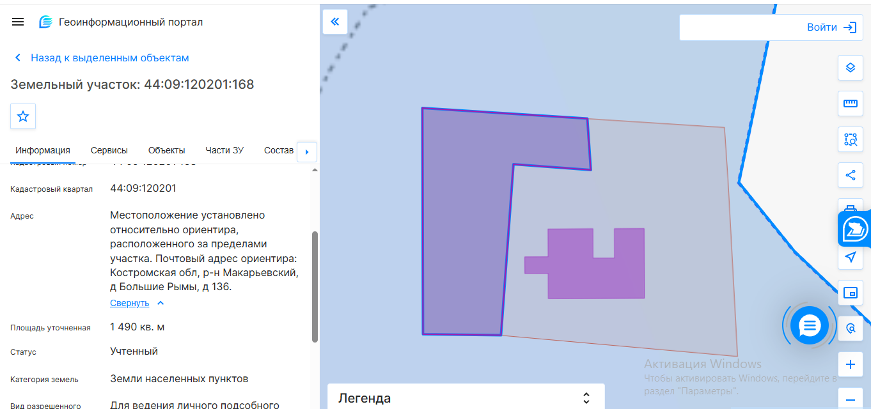
Task: Add the land plot to favorites
Action: coord(23,116)
